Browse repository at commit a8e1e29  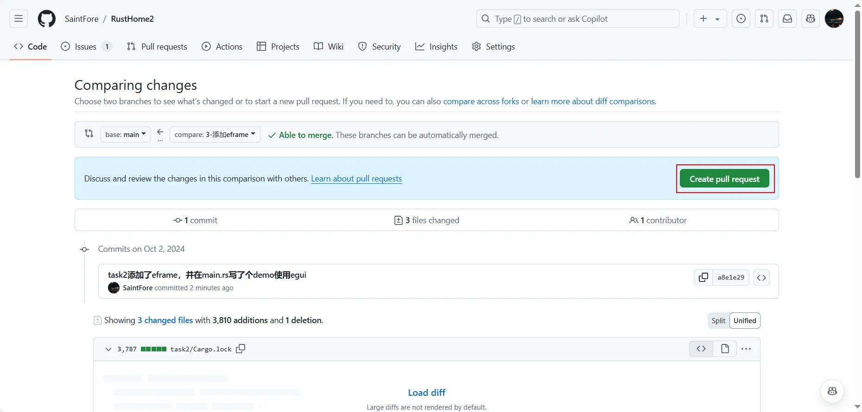point(761,277)
